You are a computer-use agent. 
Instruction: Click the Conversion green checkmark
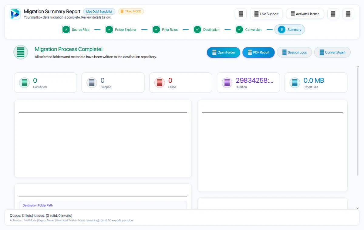pos(239,29)
